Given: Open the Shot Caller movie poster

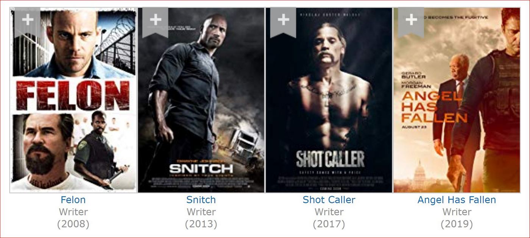Looking at the screenshot, I should (x=329, y=100).
